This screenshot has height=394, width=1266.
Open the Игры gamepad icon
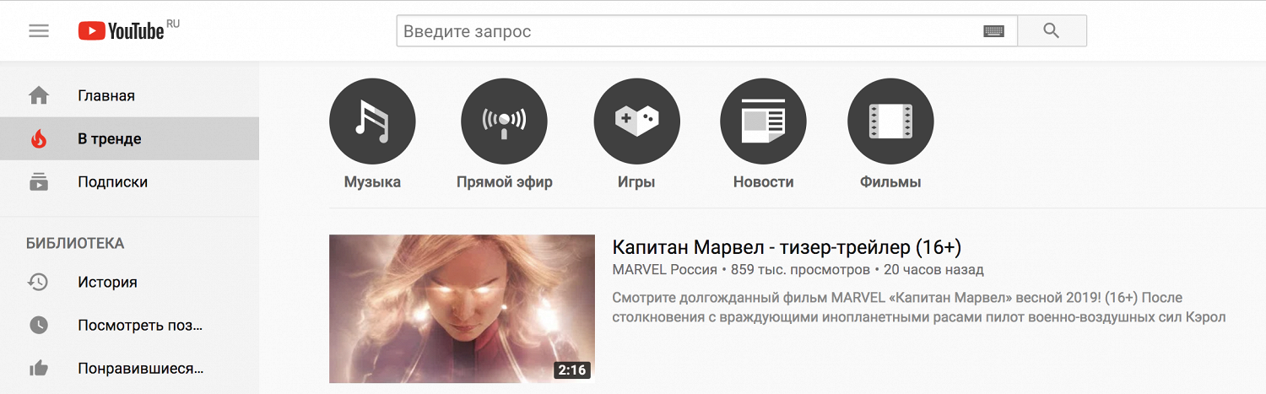click(x=637, y=122)
